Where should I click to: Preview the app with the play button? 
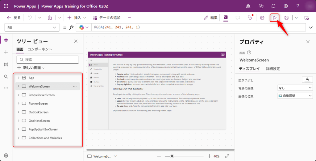(274, 18)
